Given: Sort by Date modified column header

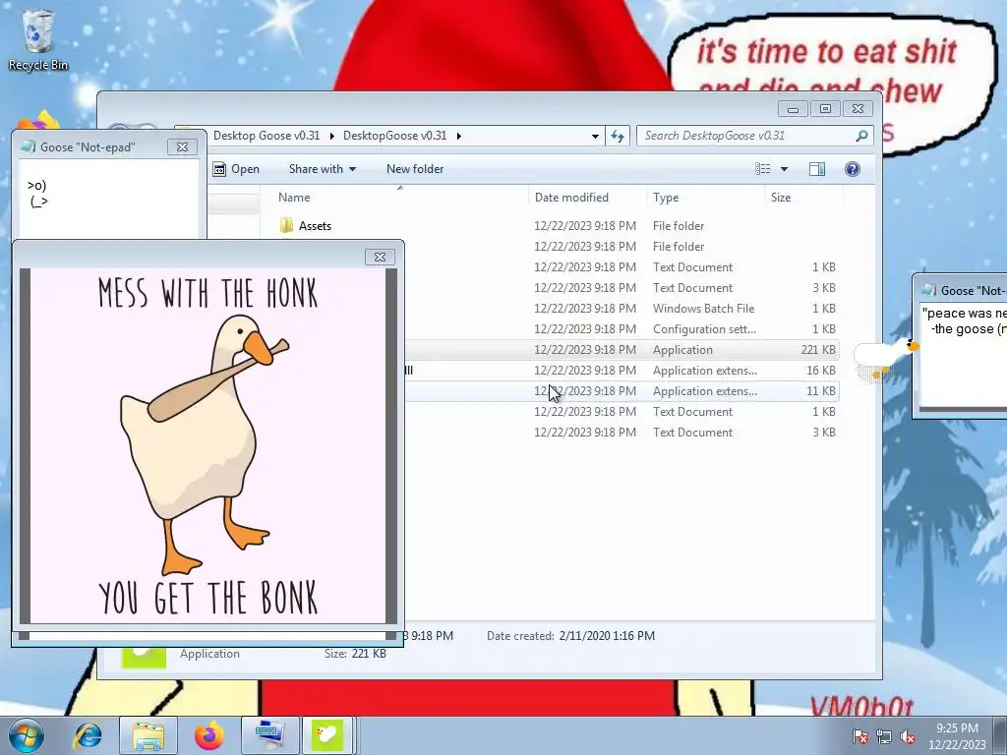Looking at the screenshot, I should (x=587, y=197).
